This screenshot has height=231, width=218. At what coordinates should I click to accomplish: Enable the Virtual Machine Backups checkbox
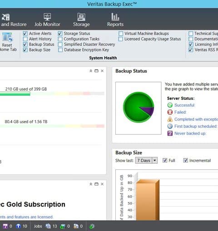pos(121,34)
